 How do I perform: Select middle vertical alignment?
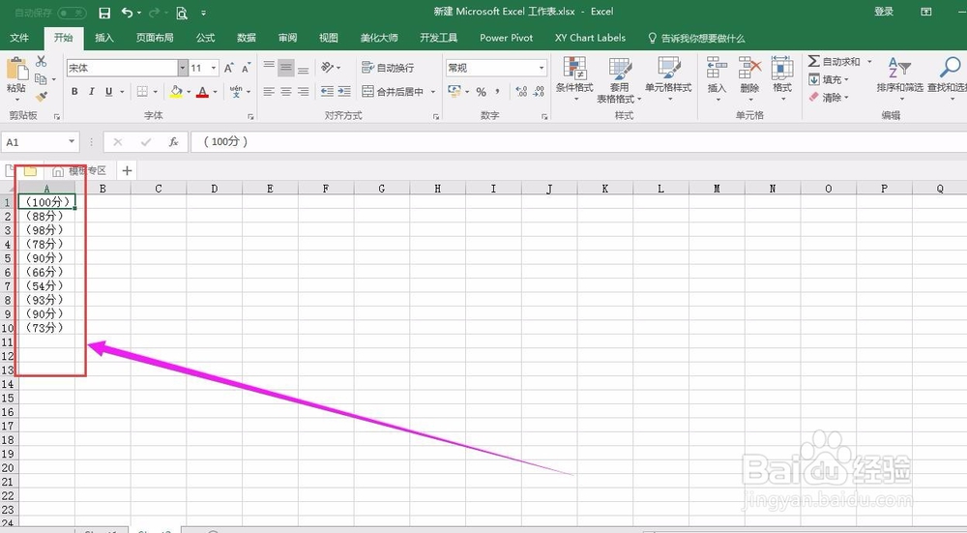pos(285,68)
